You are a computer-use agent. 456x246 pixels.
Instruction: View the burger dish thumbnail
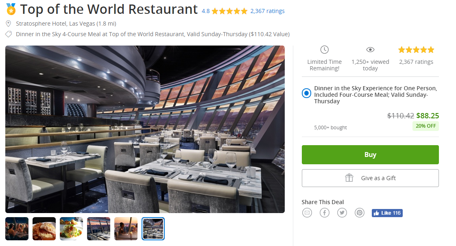coord(44,229)
